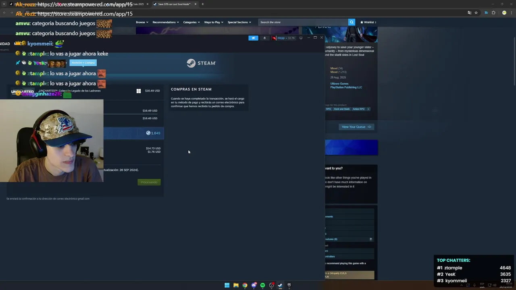516x290 pixels.
Task: Click the Steam announcements megaphone icon
Action: (x=253, y=38)
